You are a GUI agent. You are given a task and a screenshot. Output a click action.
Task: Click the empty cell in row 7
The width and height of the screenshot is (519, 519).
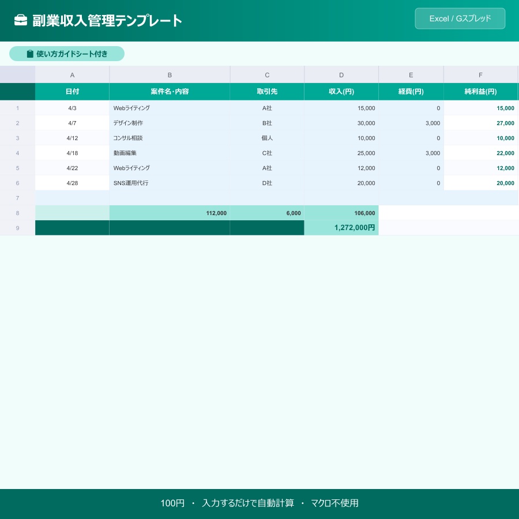coord(170,198)
